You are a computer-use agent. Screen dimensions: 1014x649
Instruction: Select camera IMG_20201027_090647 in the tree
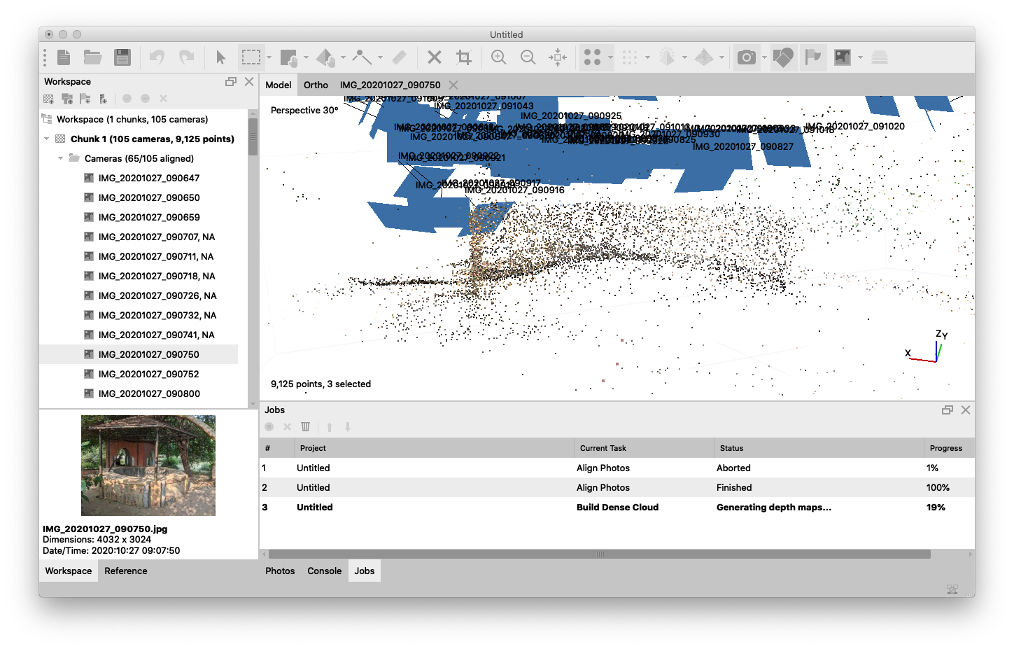(148, 178)
